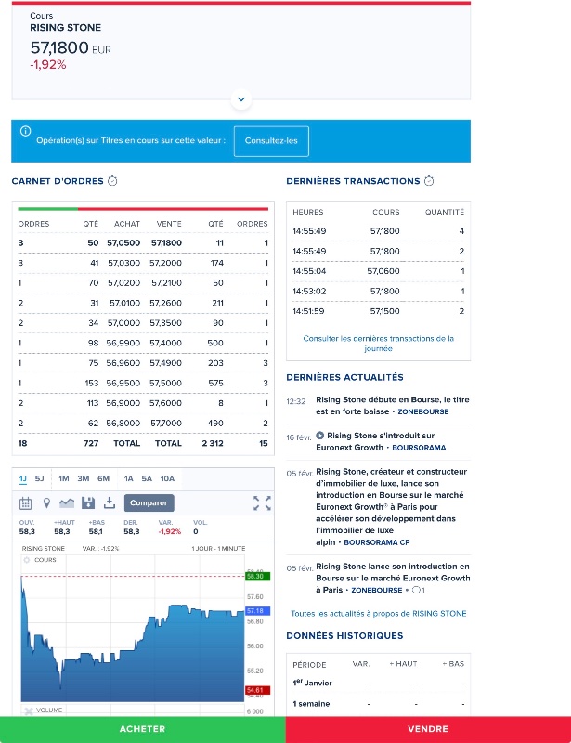Click timer icon next to Dernières Transactions
Screen dimensions: 571x743
(429, 181)
